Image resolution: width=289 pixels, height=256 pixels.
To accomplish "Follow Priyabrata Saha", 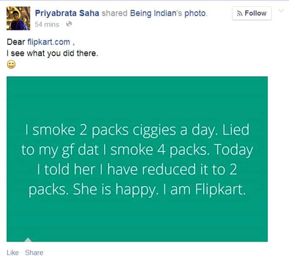I will [x=252, y=13].
